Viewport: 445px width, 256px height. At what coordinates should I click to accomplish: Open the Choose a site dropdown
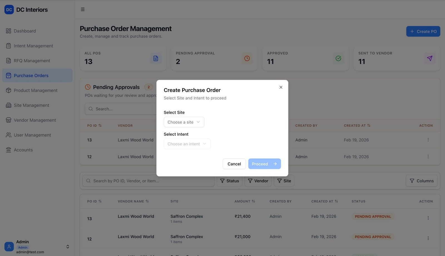(x=184, y=122)
